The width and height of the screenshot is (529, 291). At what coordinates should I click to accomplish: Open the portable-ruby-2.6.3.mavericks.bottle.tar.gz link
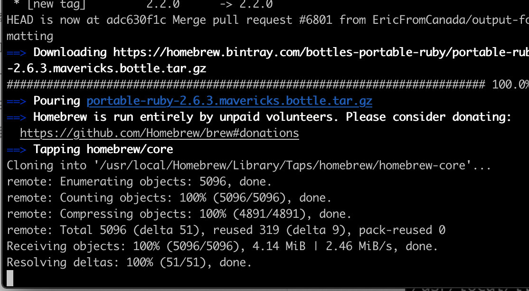click(x=229, y=101)
